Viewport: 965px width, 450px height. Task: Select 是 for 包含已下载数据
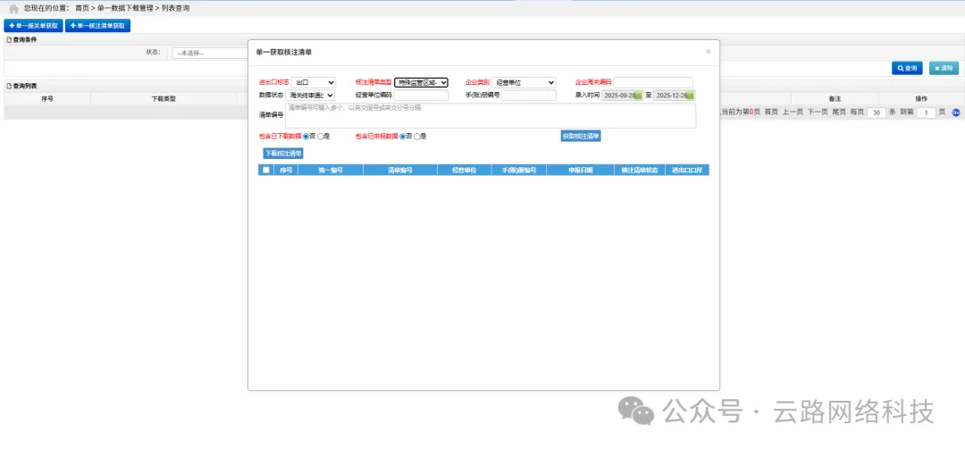[x=321, y=137]
